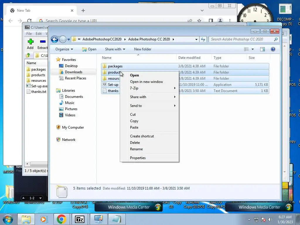This screenshot has width=300, height=225.
Task: Select Copy in the context menu
Action: (x=149, y=121)
